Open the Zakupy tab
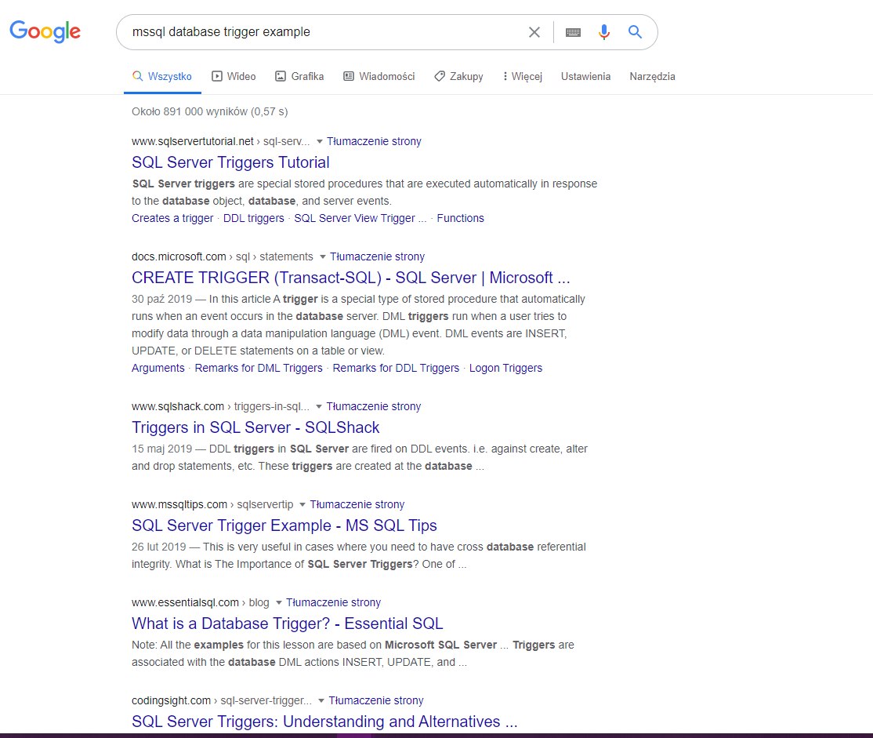 coord(458,76)
